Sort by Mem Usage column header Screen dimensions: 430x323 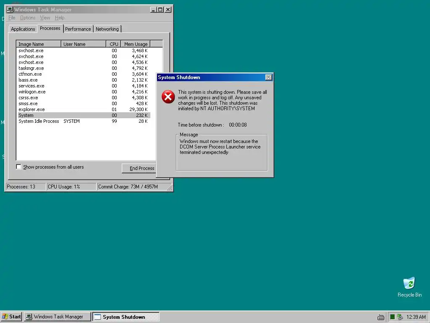tap(136, 44)
